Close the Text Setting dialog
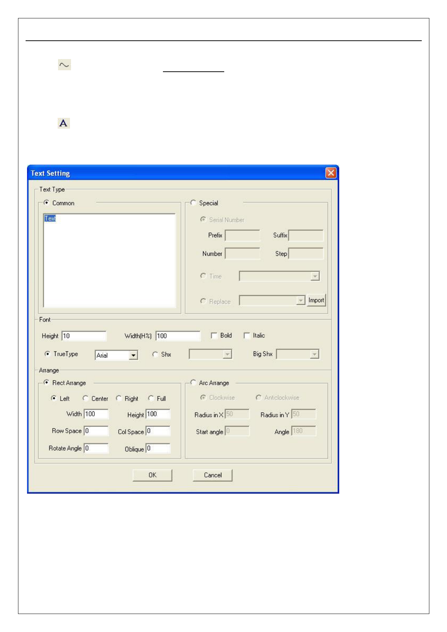 tap(331, 173)
